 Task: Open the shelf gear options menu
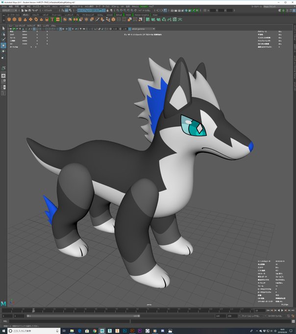pyautogui.click(x=3, y=20)
